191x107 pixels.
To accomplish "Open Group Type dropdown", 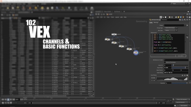I will pyautogui.click(x=171, y=28).
